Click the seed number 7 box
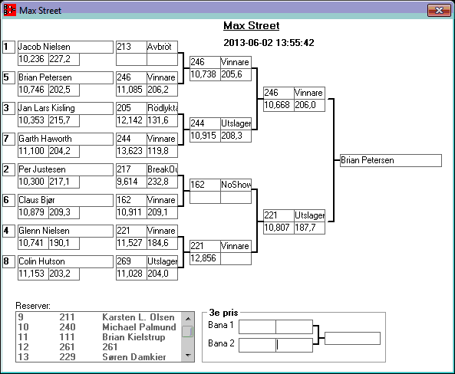 [x=8, y=139]
